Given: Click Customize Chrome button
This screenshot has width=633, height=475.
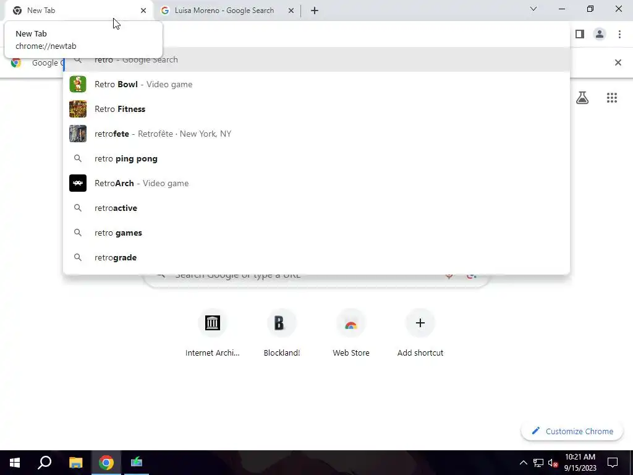Looking at the screenshot, I should (572, 431).
